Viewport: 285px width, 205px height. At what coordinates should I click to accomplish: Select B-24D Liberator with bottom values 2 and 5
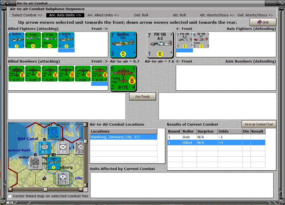33,74
